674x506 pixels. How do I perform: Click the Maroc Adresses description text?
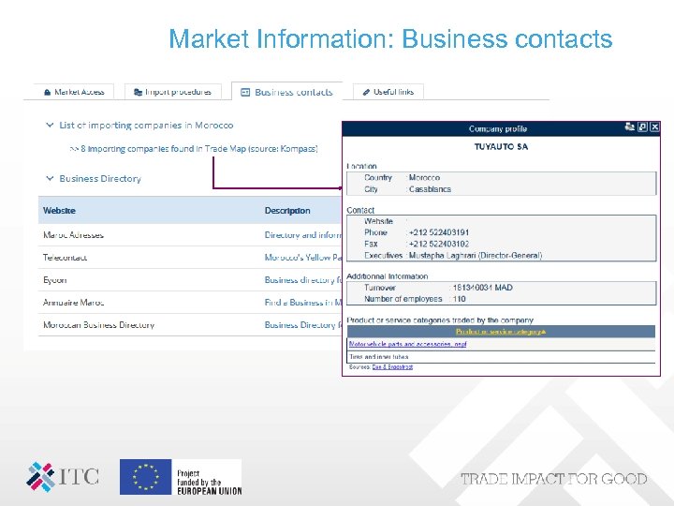(303, 235)
